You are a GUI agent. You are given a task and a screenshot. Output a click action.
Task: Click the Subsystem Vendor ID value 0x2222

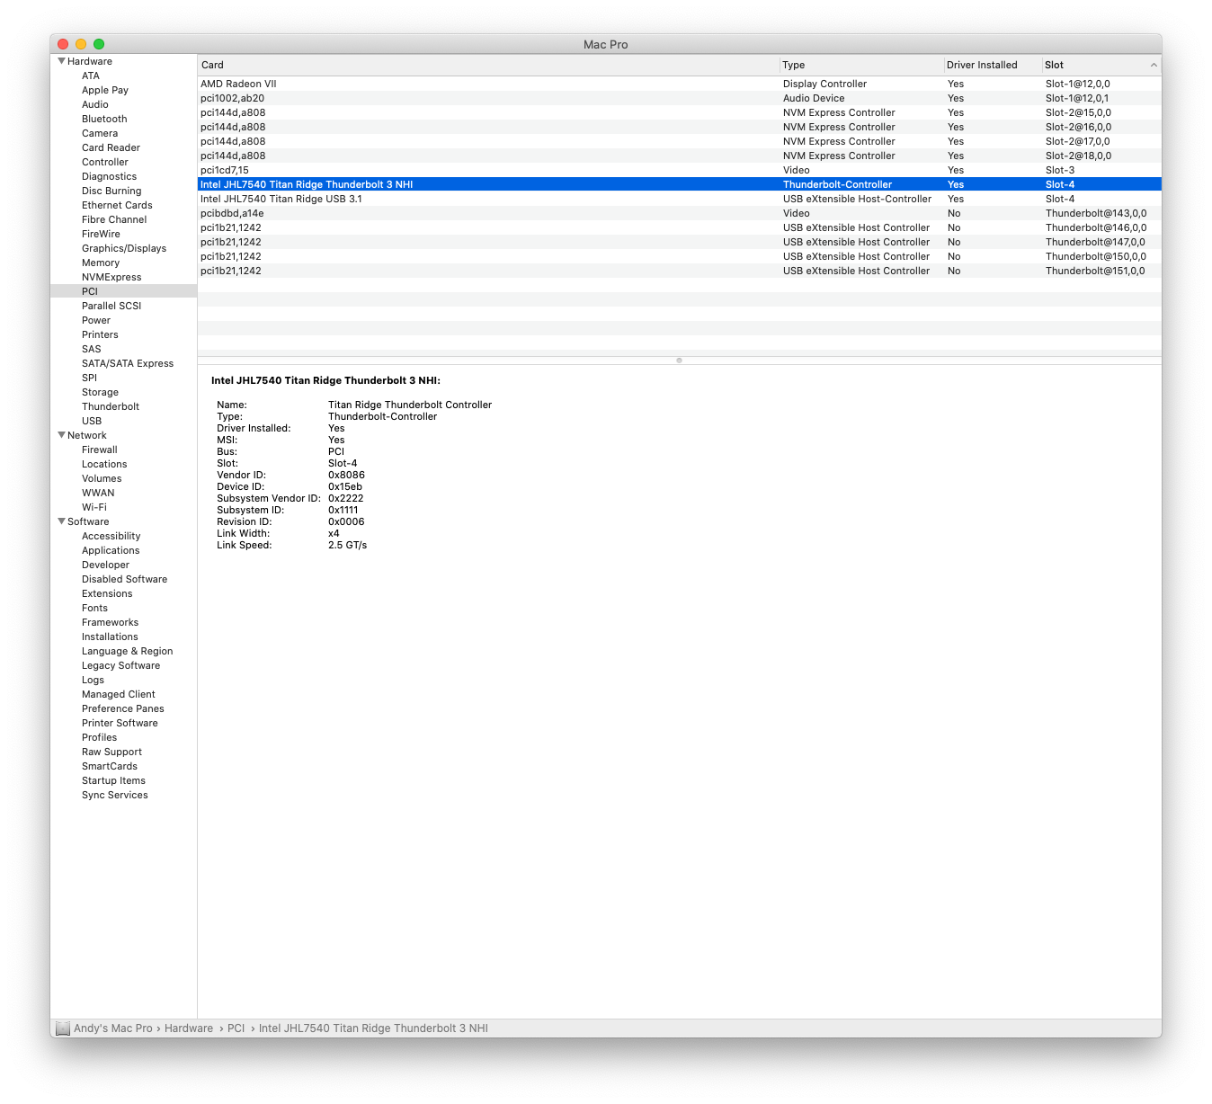(346, 498)
